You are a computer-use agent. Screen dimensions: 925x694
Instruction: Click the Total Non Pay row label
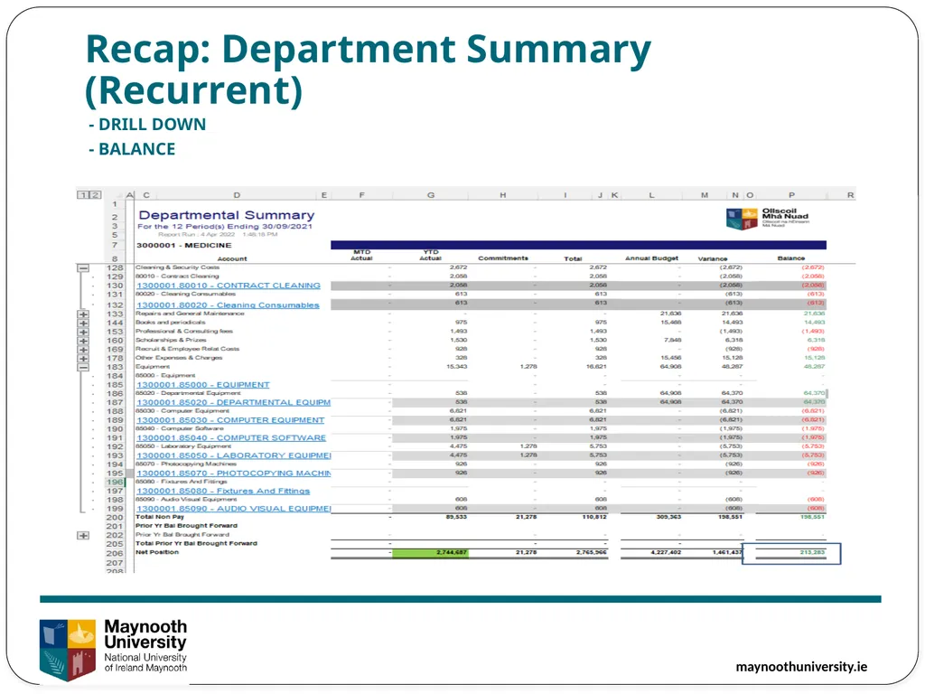tap(160, 517)
